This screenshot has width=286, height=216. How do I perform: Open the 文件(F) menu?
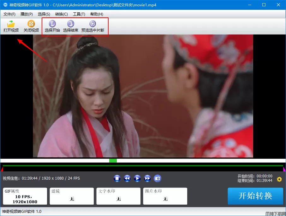pyautogui.click(x=9, y=14)
